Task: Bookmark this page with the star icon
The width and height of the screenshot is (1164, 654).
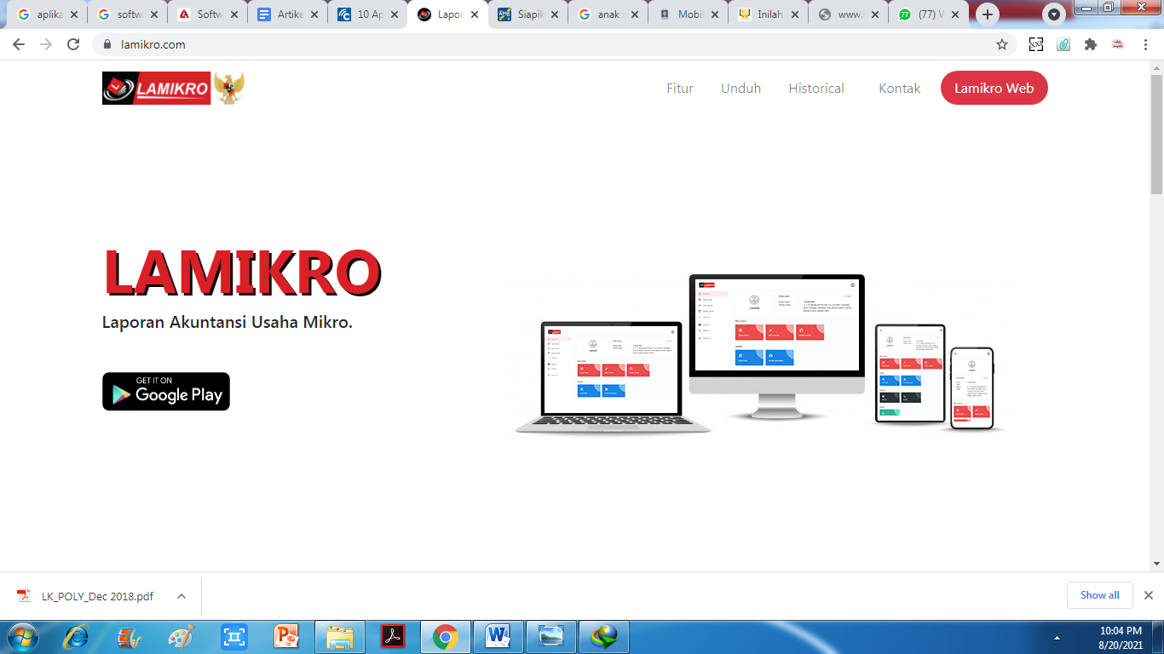Action: click(x=1002, y=44)
